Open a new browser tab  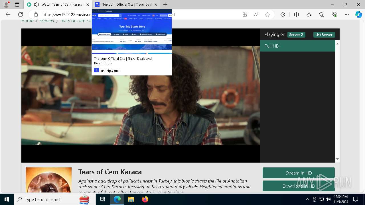click(165, 5)
